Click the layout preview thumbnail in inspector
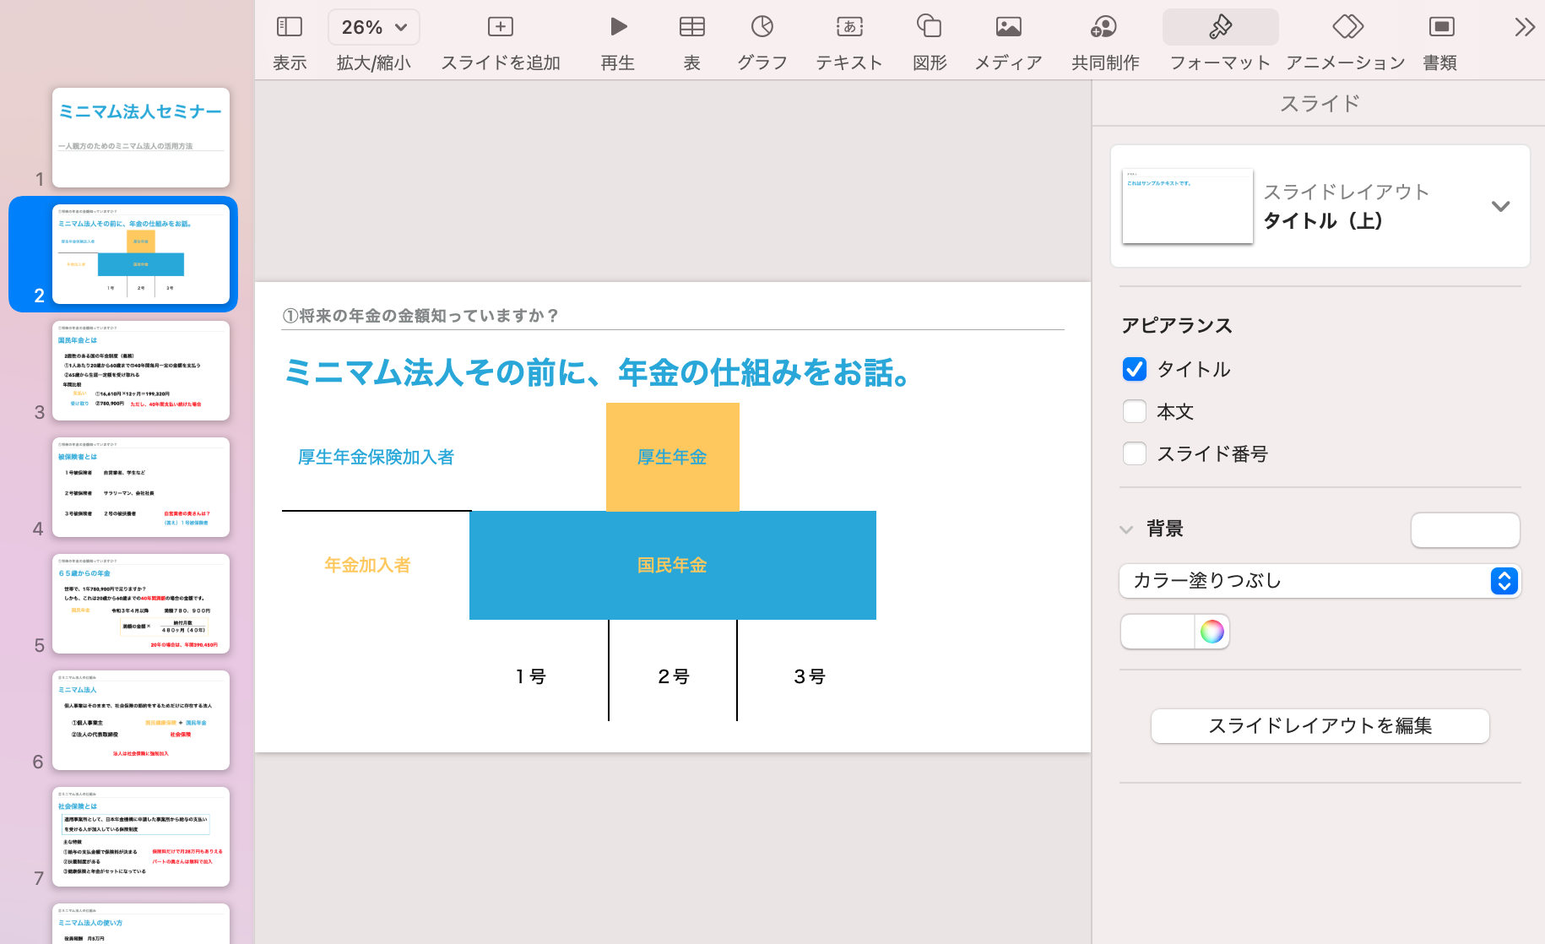This screenshot has height=944, width=1545. 1188,206
